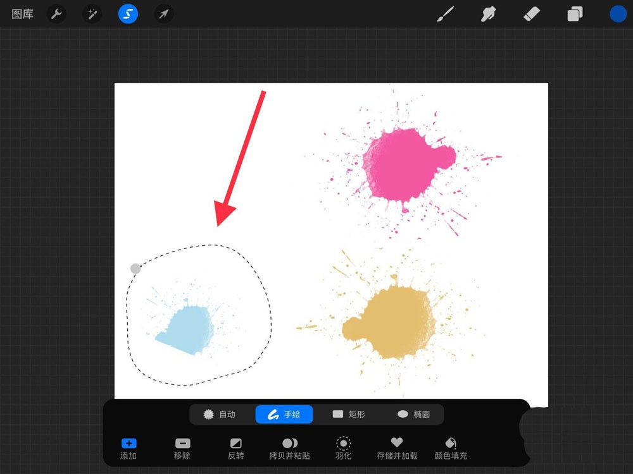Enable 添加 add-to-selection option
Image resolution: width=633 pixels, height=474 pixels.
coord(128,448)
